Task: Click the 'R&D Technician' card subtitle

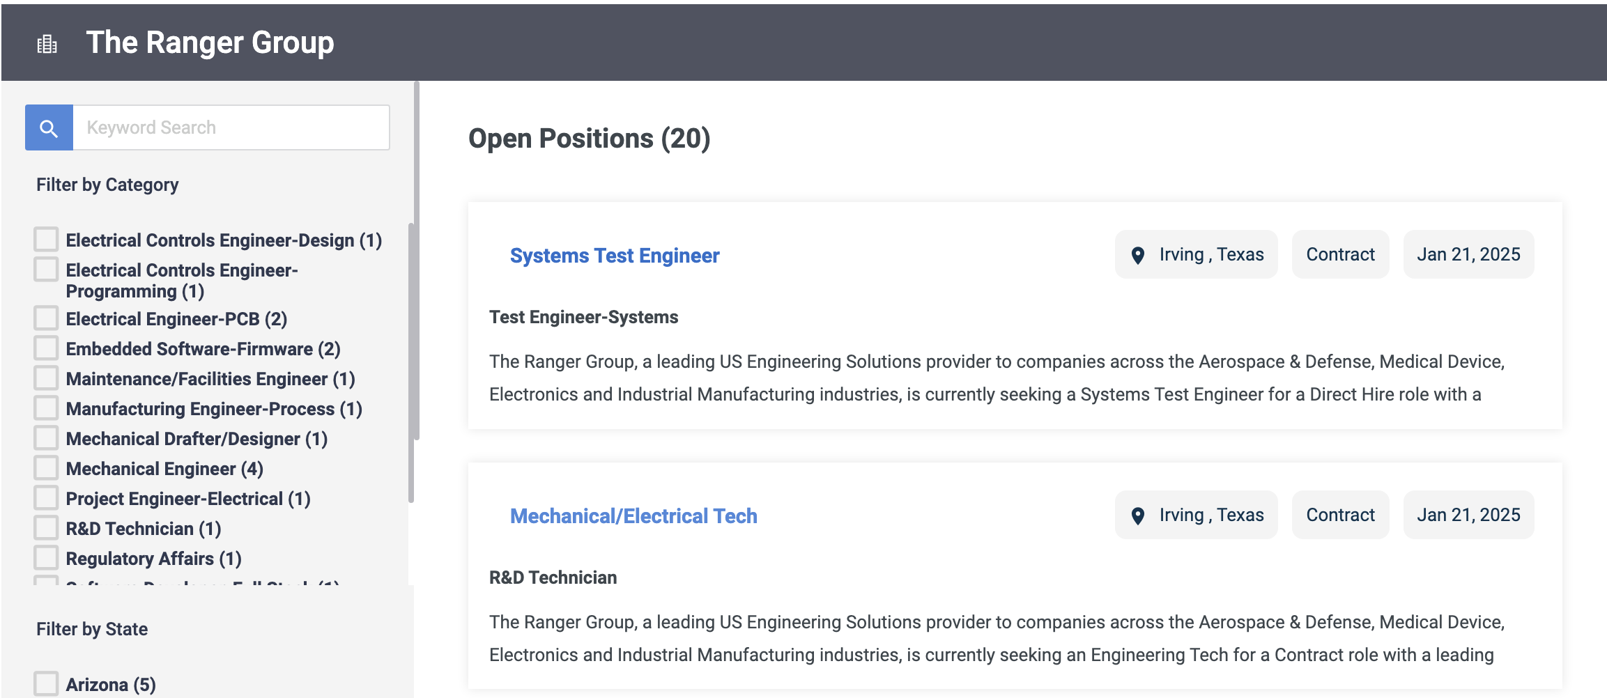Action: 553,577
